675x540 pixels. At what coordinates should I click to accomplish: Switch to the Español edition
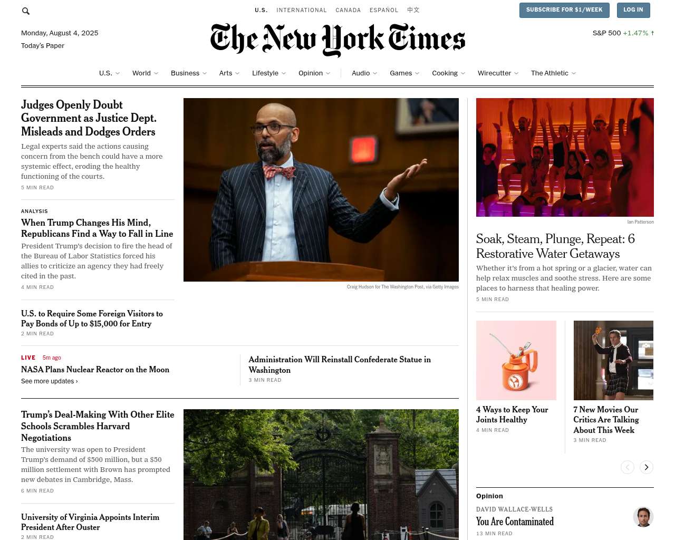tap(384, 10)
